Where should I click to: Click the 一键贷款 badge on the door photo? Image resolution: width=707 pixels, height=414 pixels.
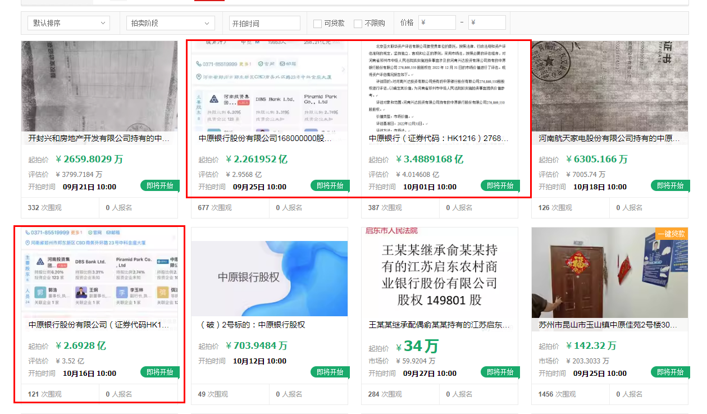click(671, 234)
